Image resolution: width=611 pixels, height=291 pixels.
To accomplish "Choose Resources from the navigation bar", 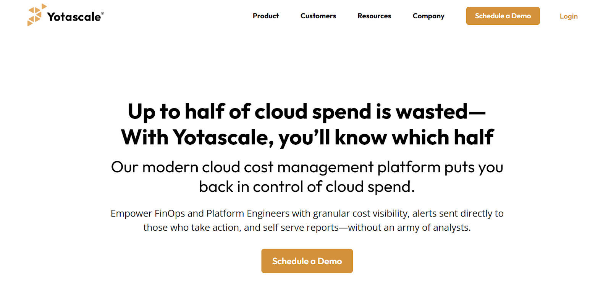I will coord(374,16).
